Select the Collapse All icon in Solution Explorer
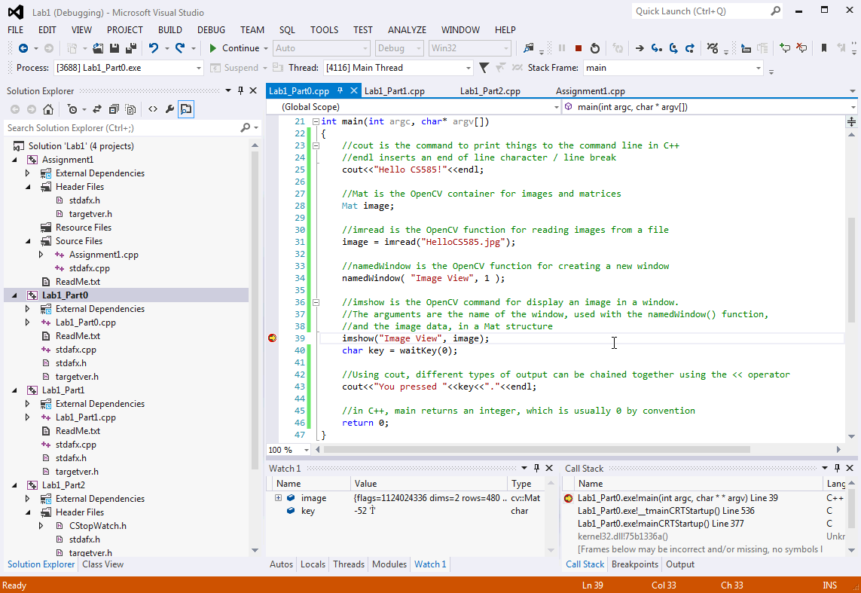Image resolution: width=861 pixels, height=593 pixels. [x=113, y=109]
